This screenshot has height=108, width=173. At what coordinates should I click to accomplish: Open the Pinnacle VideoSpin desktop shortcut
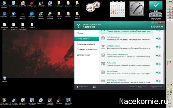pyautogui.click(x=41, y=15)
